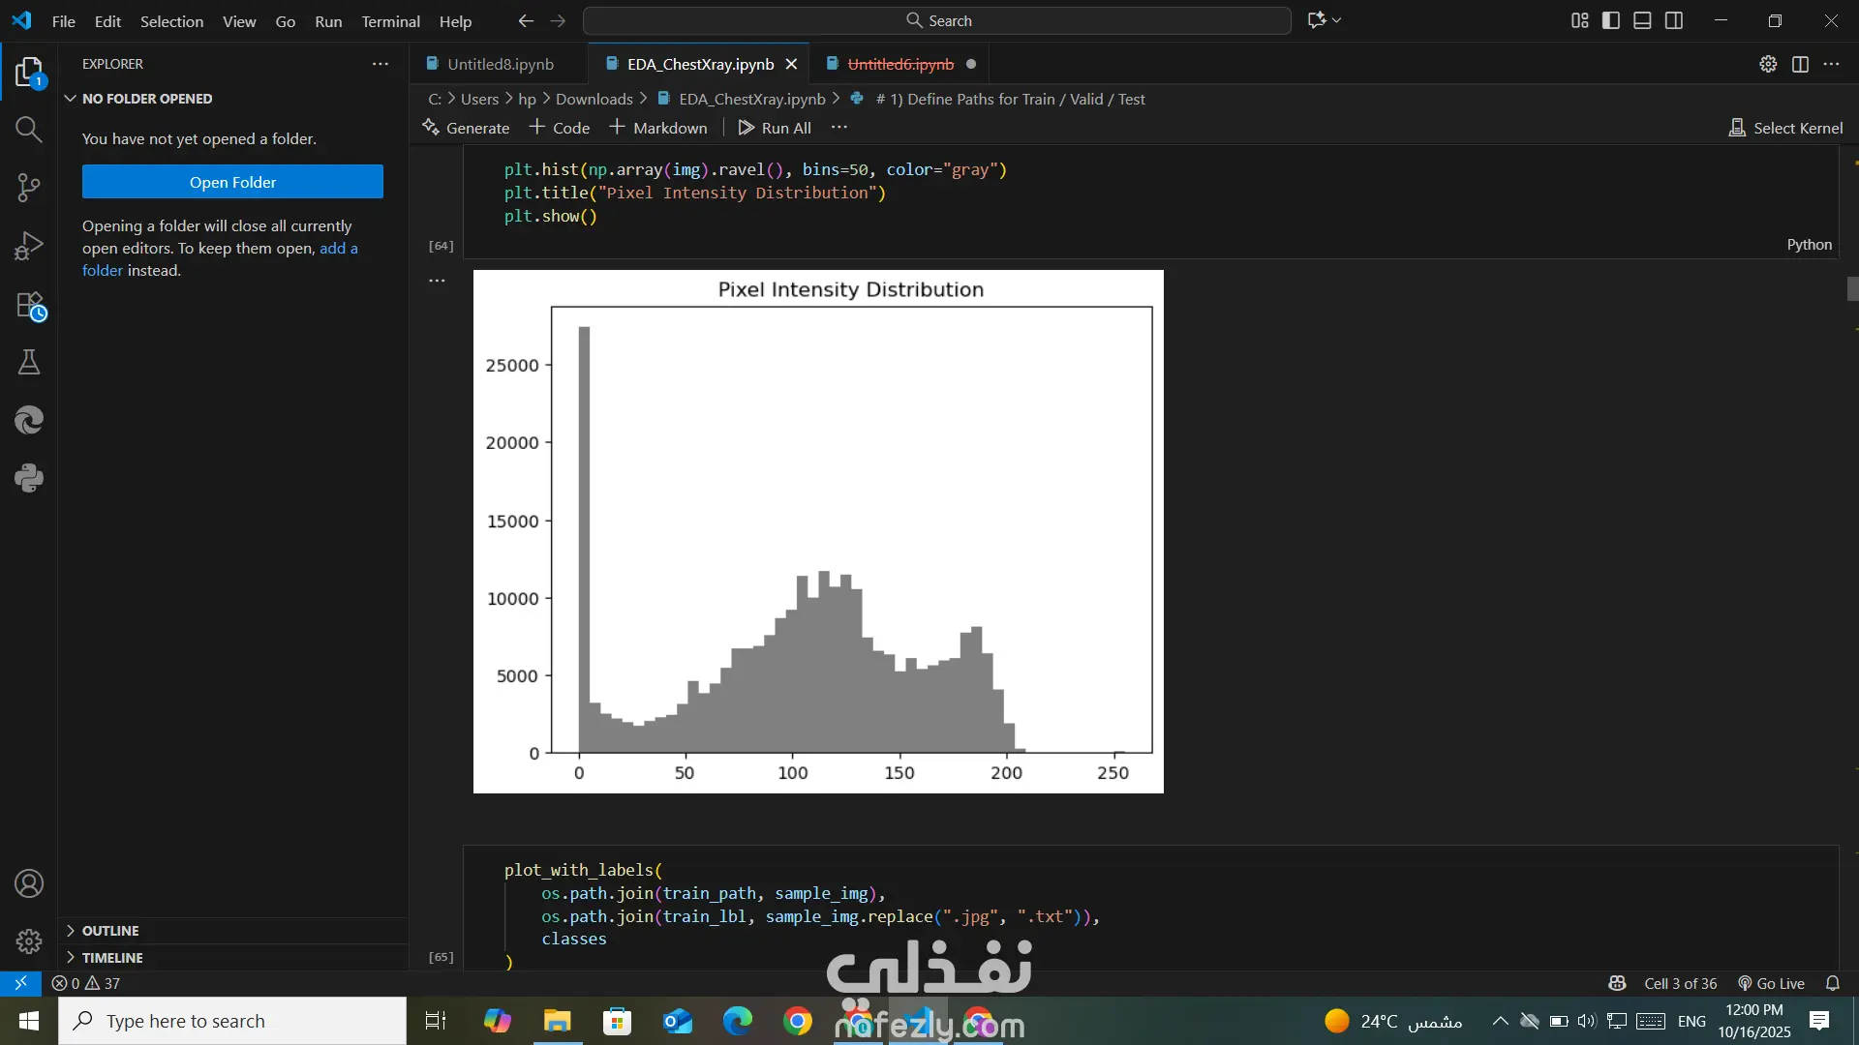Viewport: 1859px width, 1045px height.
Task: Click the Open Folder button
Action: (232, 182)
